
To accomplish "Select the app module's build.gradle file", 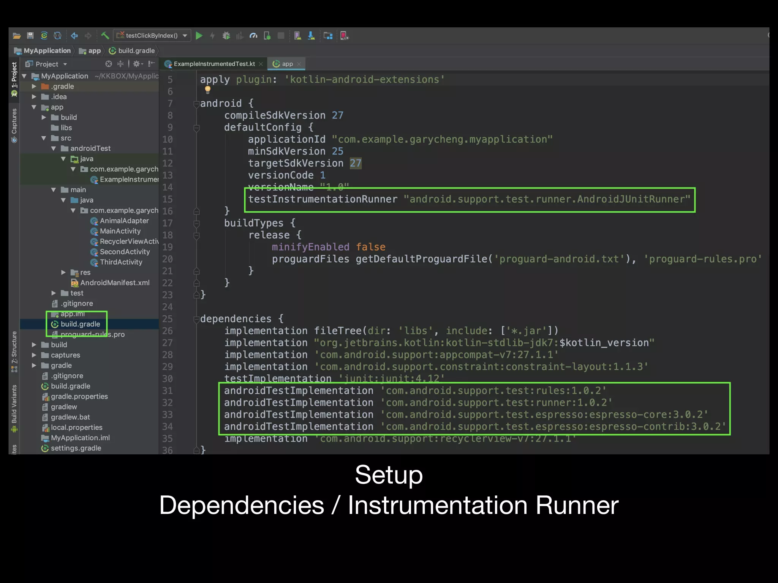I will coord(76,324).
